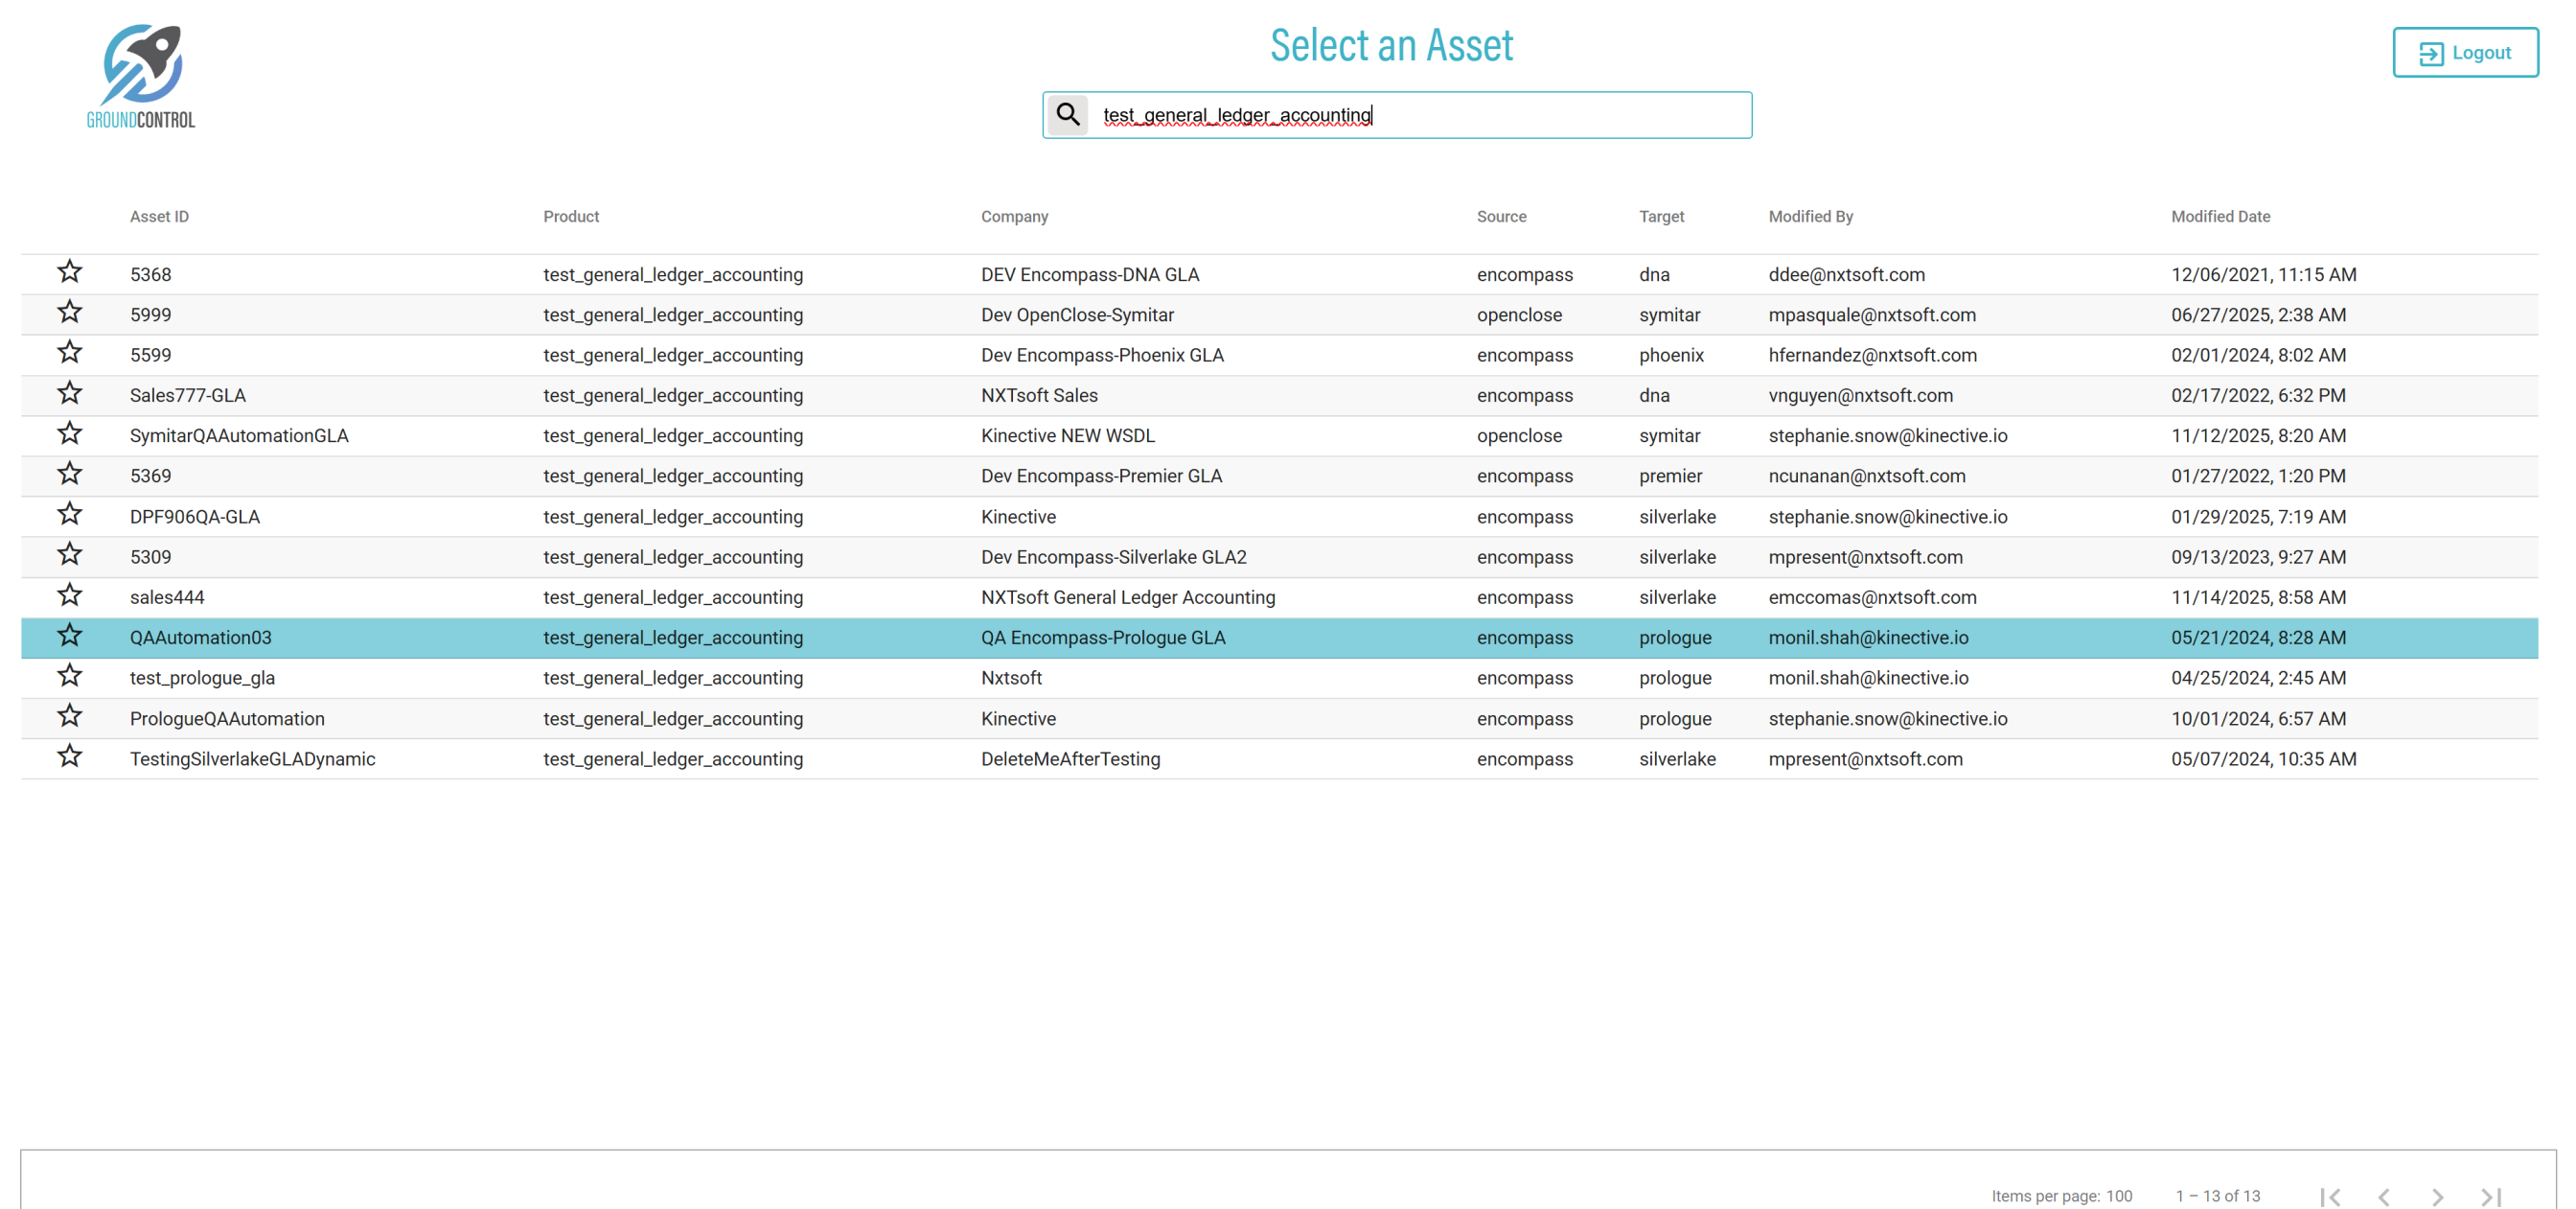Star the QAAutomation03 asset

[69, 637]
